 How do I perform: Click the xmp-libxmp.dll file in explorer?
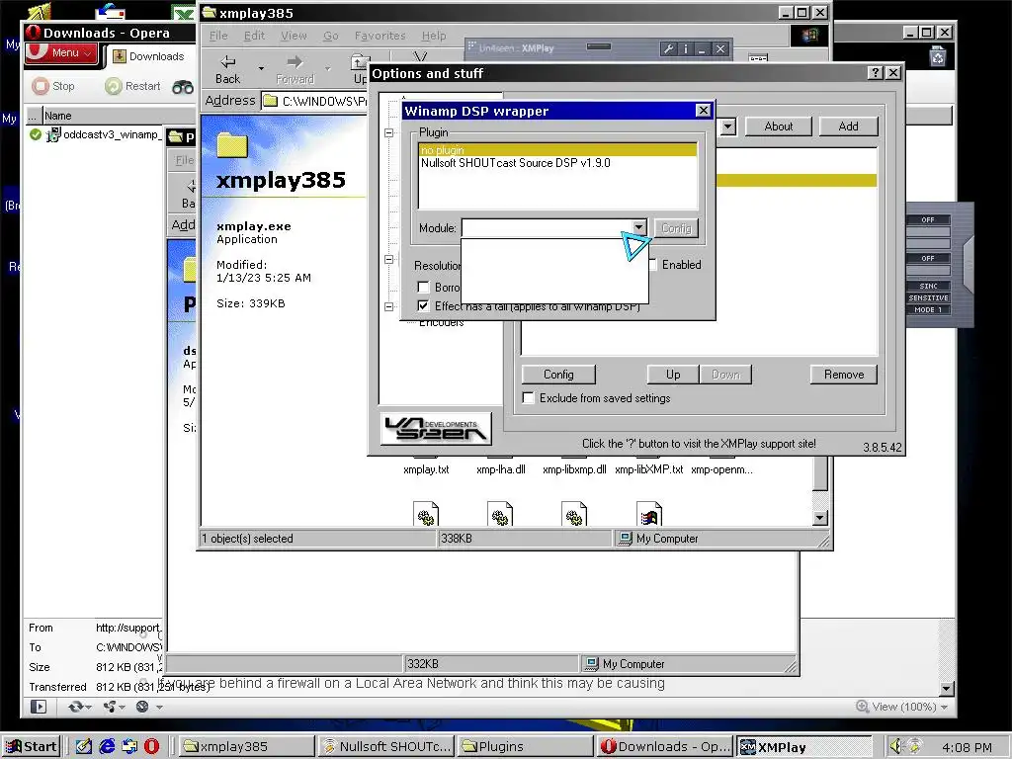pyautogui.click(x=574, y=469)
